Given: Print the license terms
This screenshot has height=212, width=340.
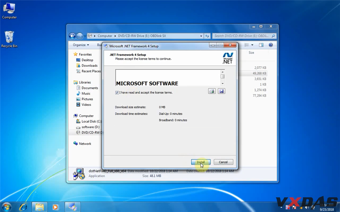Looking at the screenshot, I should click(x=212, y=91).
